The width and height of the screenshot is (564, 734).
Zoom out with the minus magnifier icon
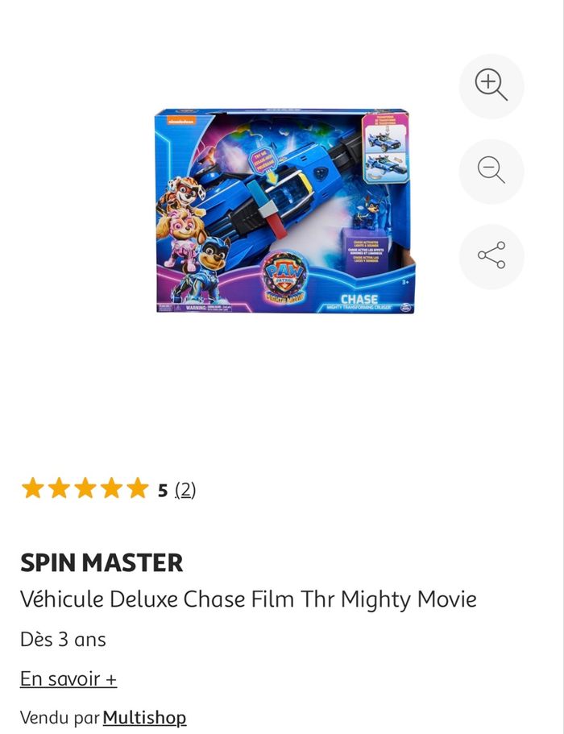click(491, 172)
